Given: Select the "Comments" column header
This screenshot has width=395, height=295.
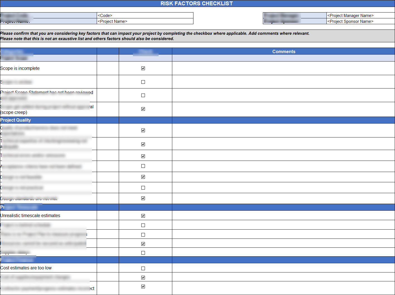Looking at the screenshot, I should [283, 51].
